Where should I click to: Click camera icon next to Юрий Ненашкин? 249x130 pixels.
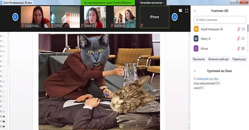(243, 29)
